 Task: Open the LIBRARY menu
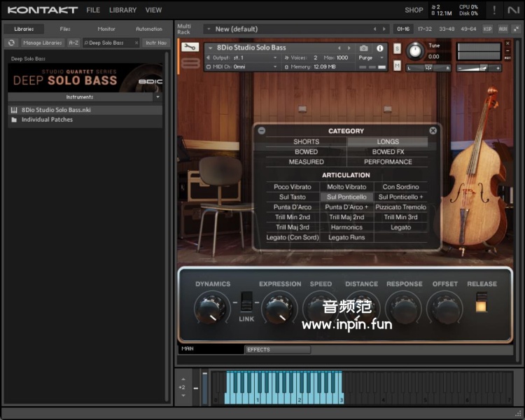tap(122, 10)
